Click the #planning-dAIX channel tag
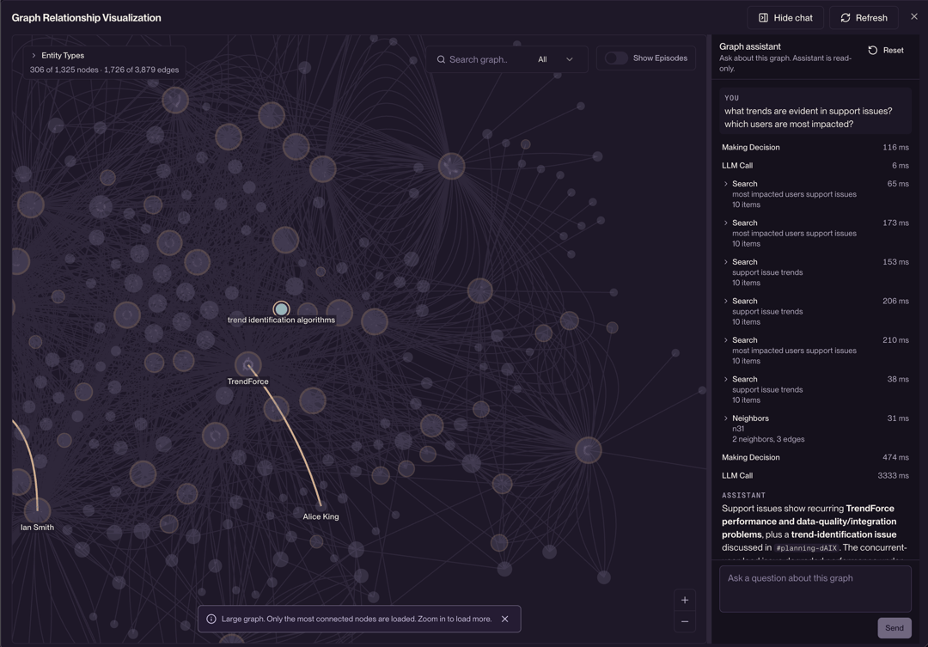 click(806, 548)
